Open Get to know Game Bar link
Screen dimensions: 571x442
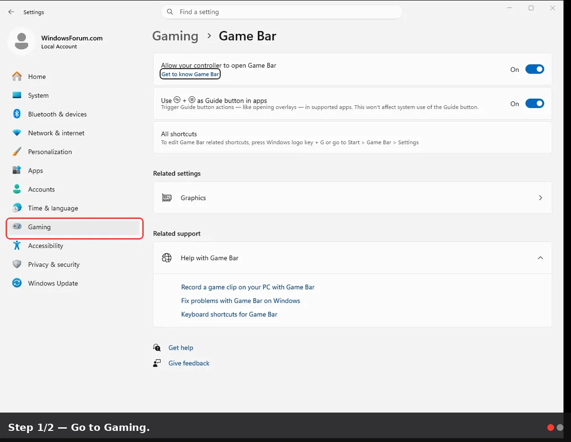[190, 74]
